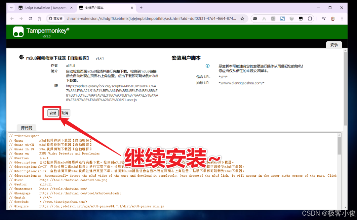The width and height of the screenshot is (357, 220).
Task: Click the @namespace tools.thatwind.com line
Action: tap(48, 189)
